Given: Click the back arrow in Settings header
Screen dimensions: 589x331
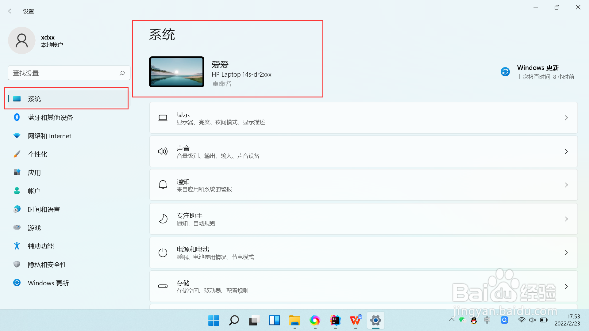Looking at the screenshot, I should pos(11,11).
